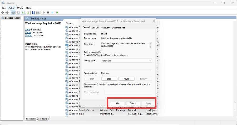Select the Windows Security Service row name
This screenshot has width=237, height=125.
81,110
